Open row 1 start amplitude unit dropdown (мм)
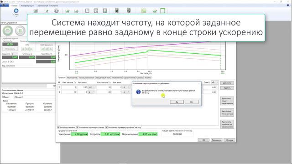This screenshot has width=292, height=164. point(91,87)
